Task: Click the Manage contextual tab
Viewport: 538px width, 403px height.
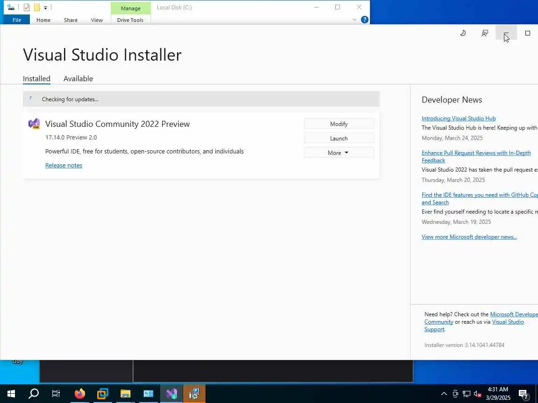Action: pyautogui.click(x=130, y=8)
